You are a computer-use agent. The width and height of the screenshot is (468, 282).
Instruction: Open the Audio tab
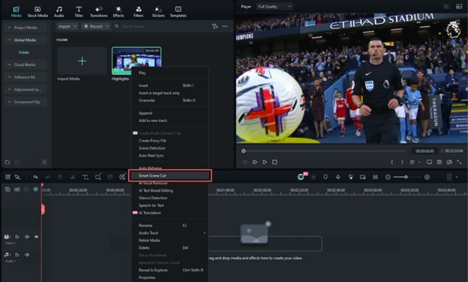click(x=59, y=12)
